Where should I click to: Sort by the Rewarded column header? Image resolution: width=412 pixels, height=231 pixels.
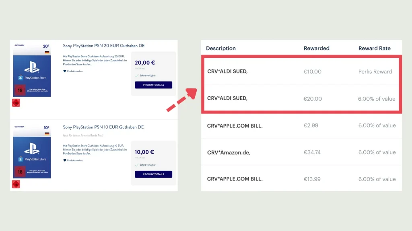316,48
